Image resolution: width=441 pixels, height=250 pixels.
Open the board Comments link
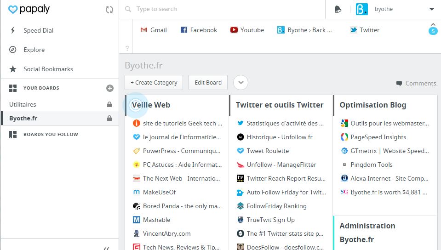coord(417,83)
